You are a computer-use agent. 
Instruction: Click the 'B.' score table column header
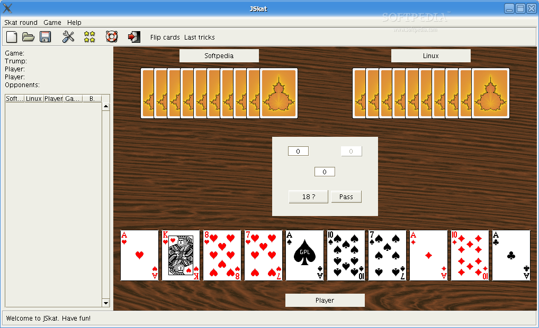[x=92, y=98]
